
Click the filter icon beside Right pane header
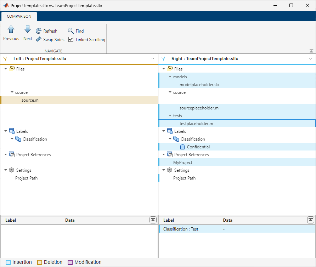[163, 58]
